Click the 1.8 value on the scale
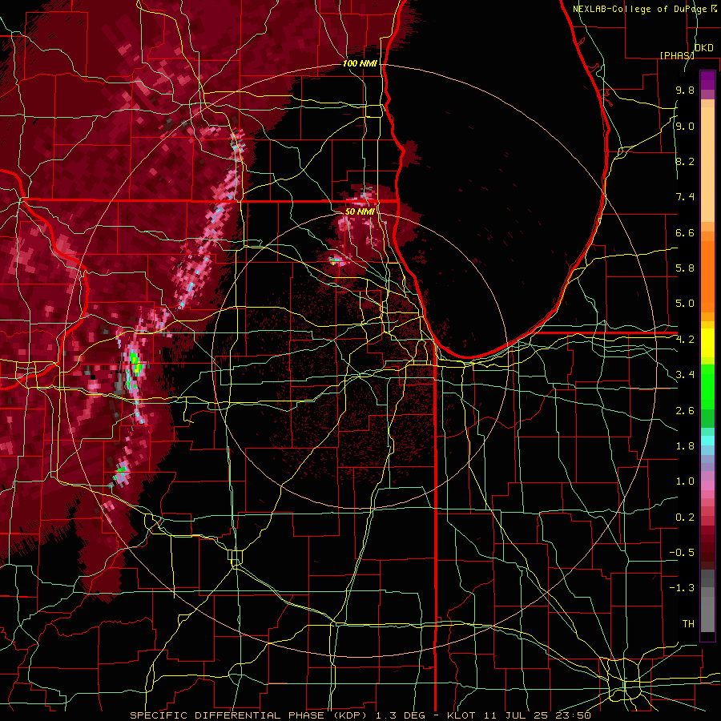Viewport: 721px width, 721px height. pyautogui.click(x=685, y=446)
